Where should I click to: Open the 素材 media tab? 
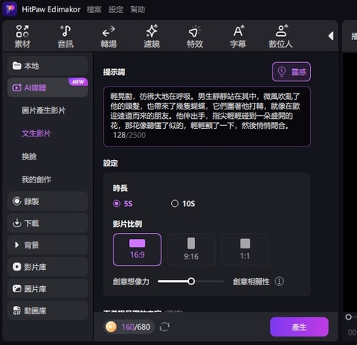tap(22, 37)
